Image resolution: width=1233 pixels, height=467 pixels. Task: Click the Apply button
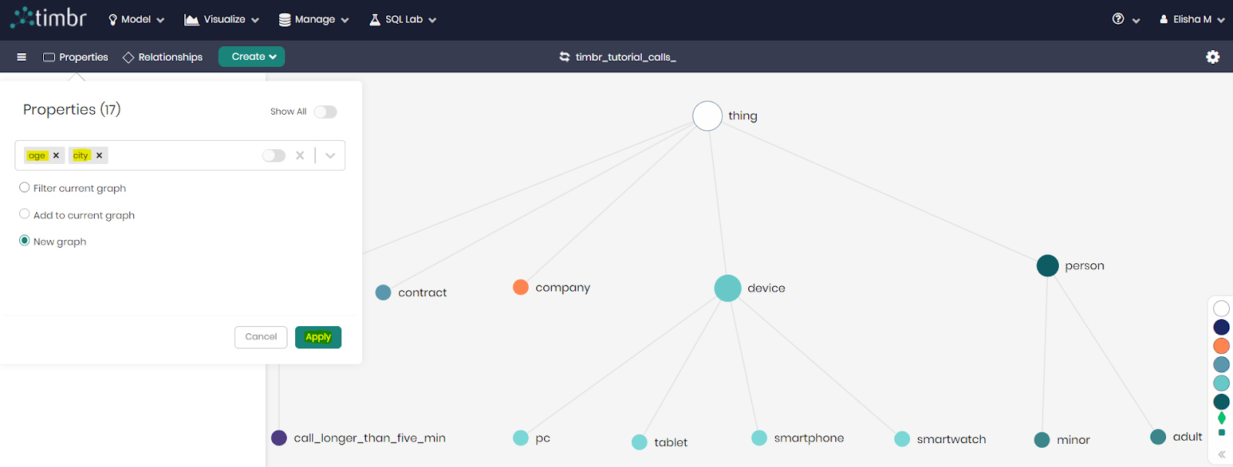click(x=317, y=337)
